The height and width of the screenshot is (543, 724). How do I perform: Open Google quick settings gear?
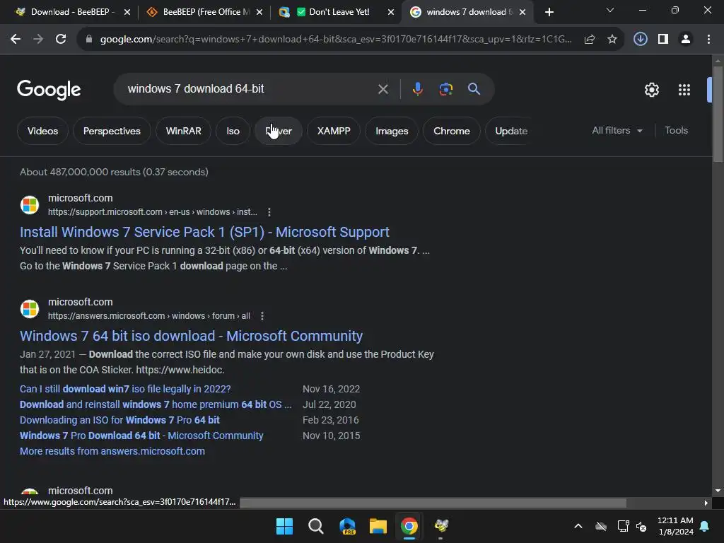tap(651, 90)
